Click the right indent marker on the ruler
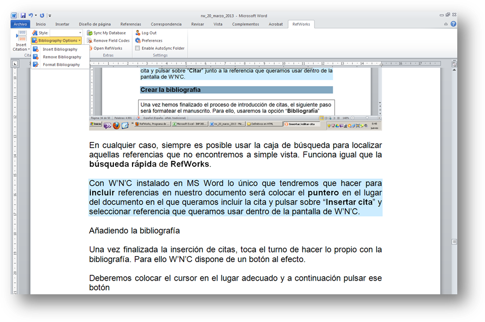This screenshot has width=485, height=322. [381, 65]
